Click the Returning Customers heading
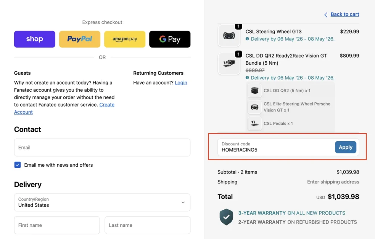 pyautogui.click(x=158, y=73)
